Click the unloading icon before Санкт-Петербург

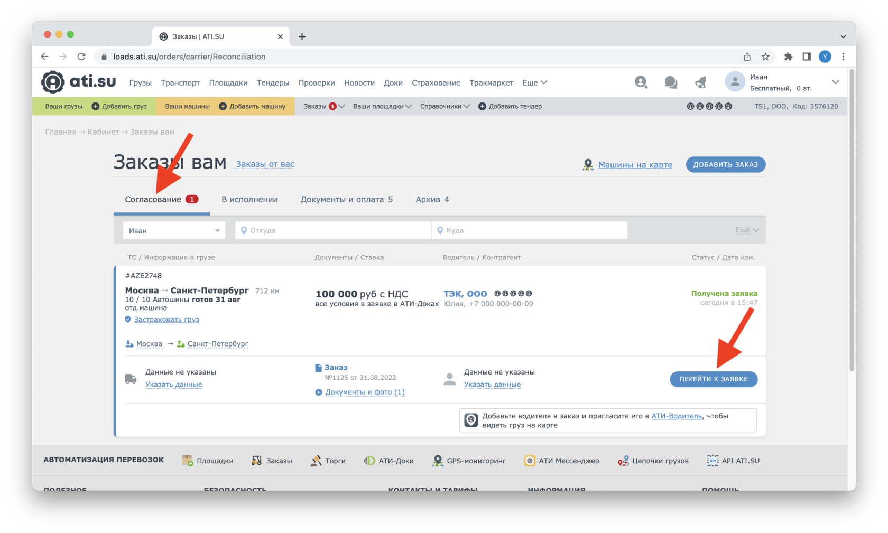click(x=181, y=344)
